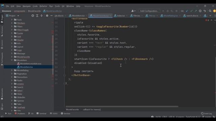216x121 pixels.
Task: Open the File menu
Action: [x=7, y=6]
